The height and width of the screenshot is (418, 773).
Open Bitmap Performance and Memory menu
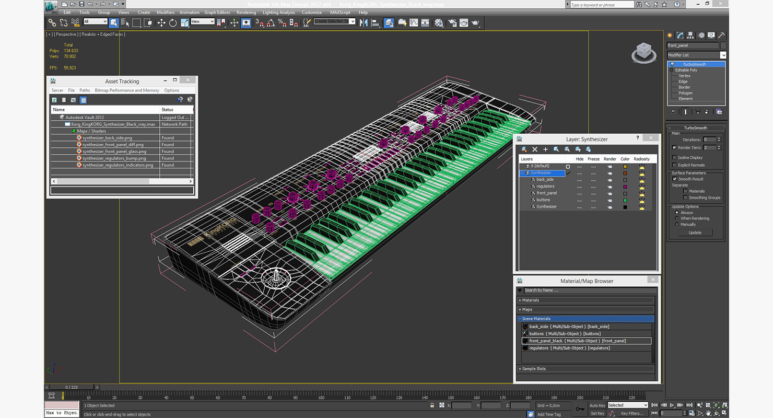coord(127,90)
